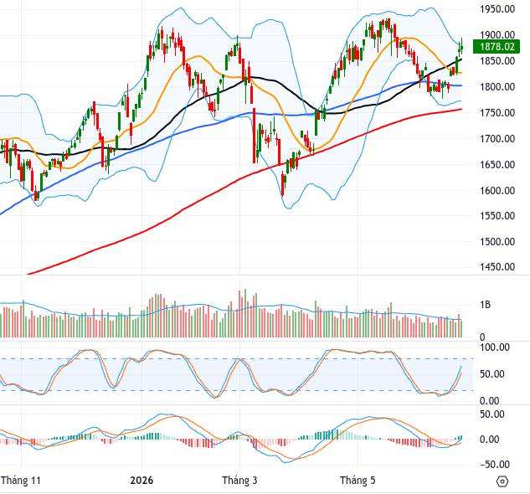Click the 1B volume axis label
The width and height of the screenshot is (530, 494).
[x=485, y=305]
